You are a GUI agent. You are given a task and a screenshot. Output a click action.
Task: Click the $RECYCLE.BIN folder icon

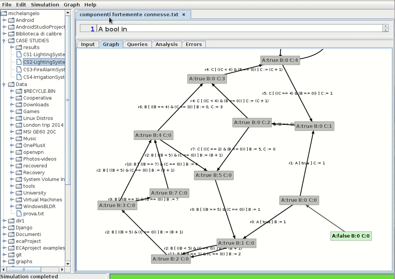point(19,91)
